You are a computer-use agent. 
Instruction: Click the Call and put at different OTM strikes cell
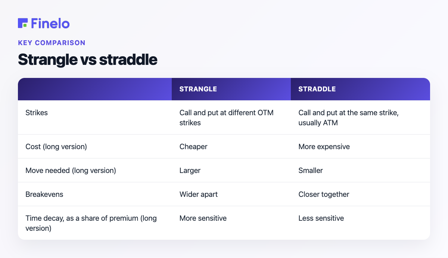[227, 117]
